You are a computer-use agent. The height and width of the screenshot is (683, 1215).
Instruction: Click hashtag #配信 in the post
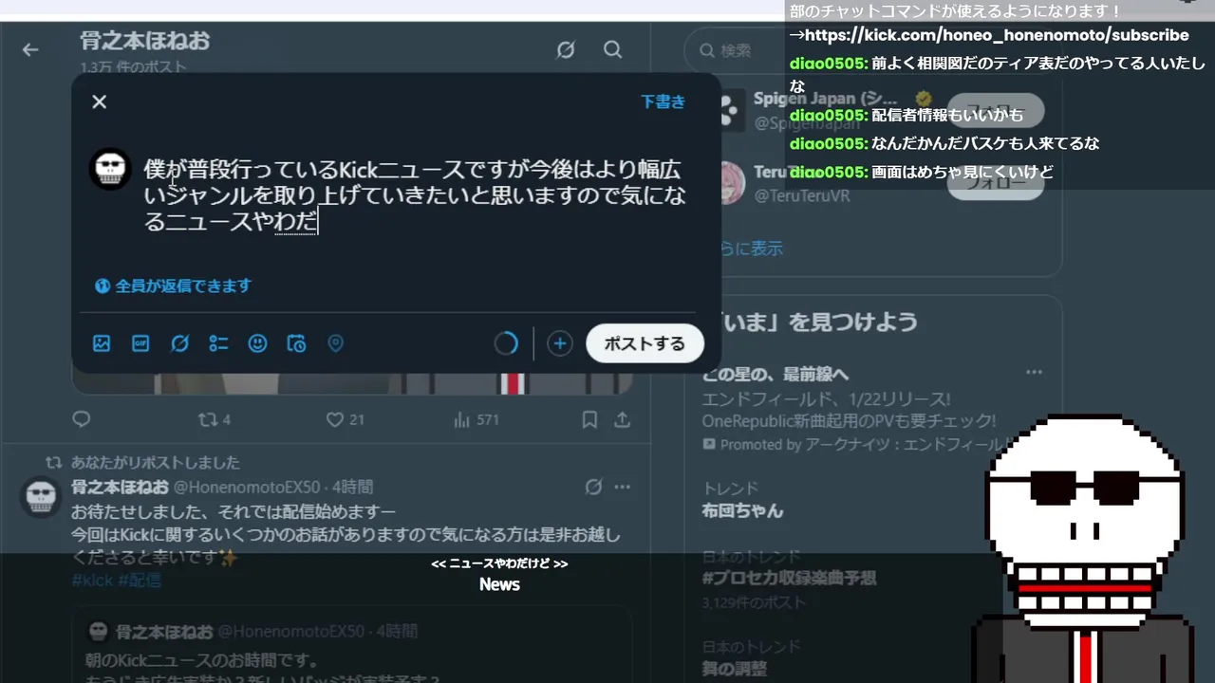click(140, 581)
